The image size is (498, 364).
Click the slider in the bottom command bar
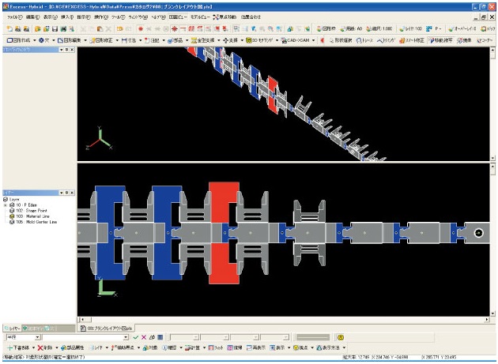point(312,337)
